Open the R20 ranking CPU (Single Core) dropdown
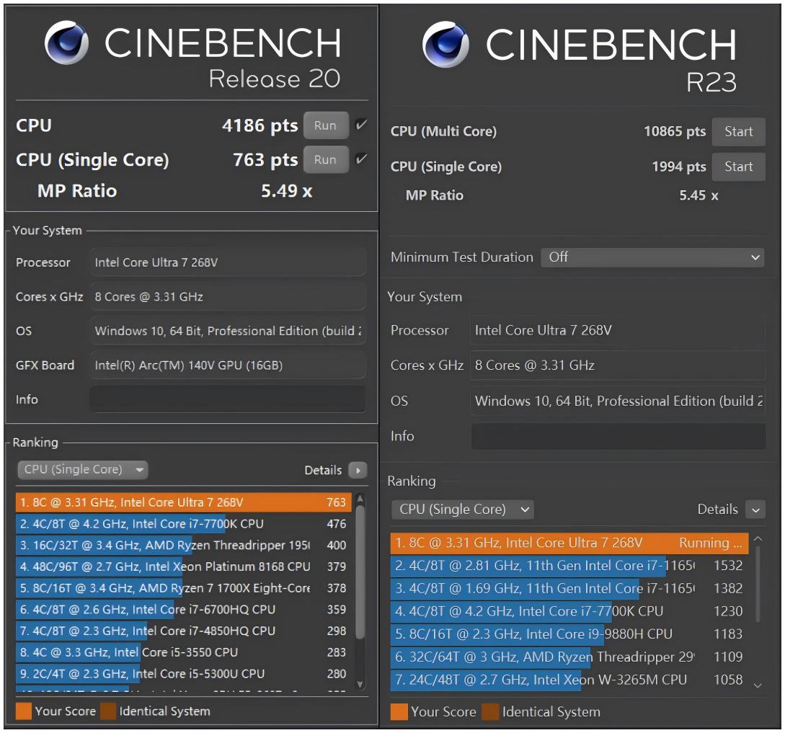This screenshot has height=733, width=785. (83, 470)
